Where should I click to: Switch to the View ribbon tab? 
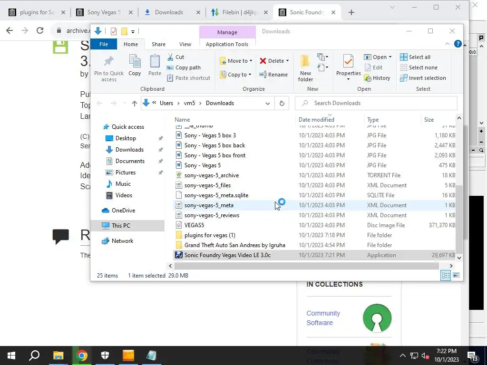click(x=185, y=44)
